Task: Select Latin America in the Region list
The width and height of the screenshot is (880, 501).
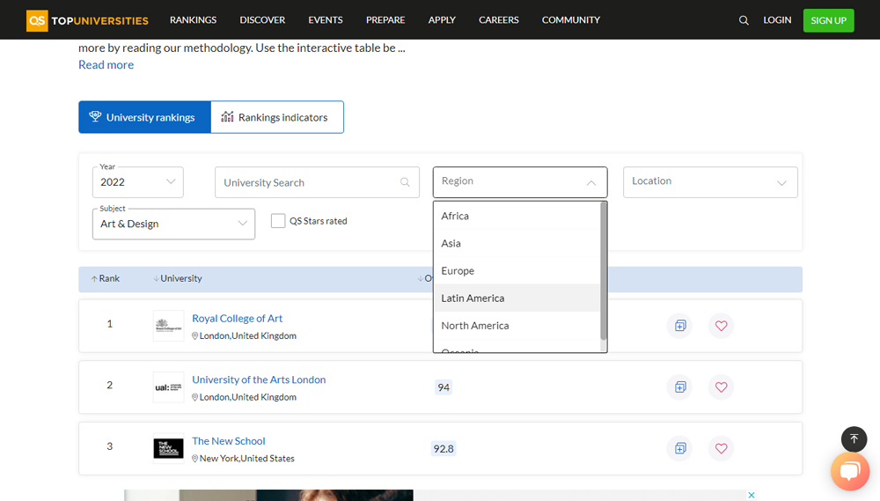Action: tap(517, 298)
